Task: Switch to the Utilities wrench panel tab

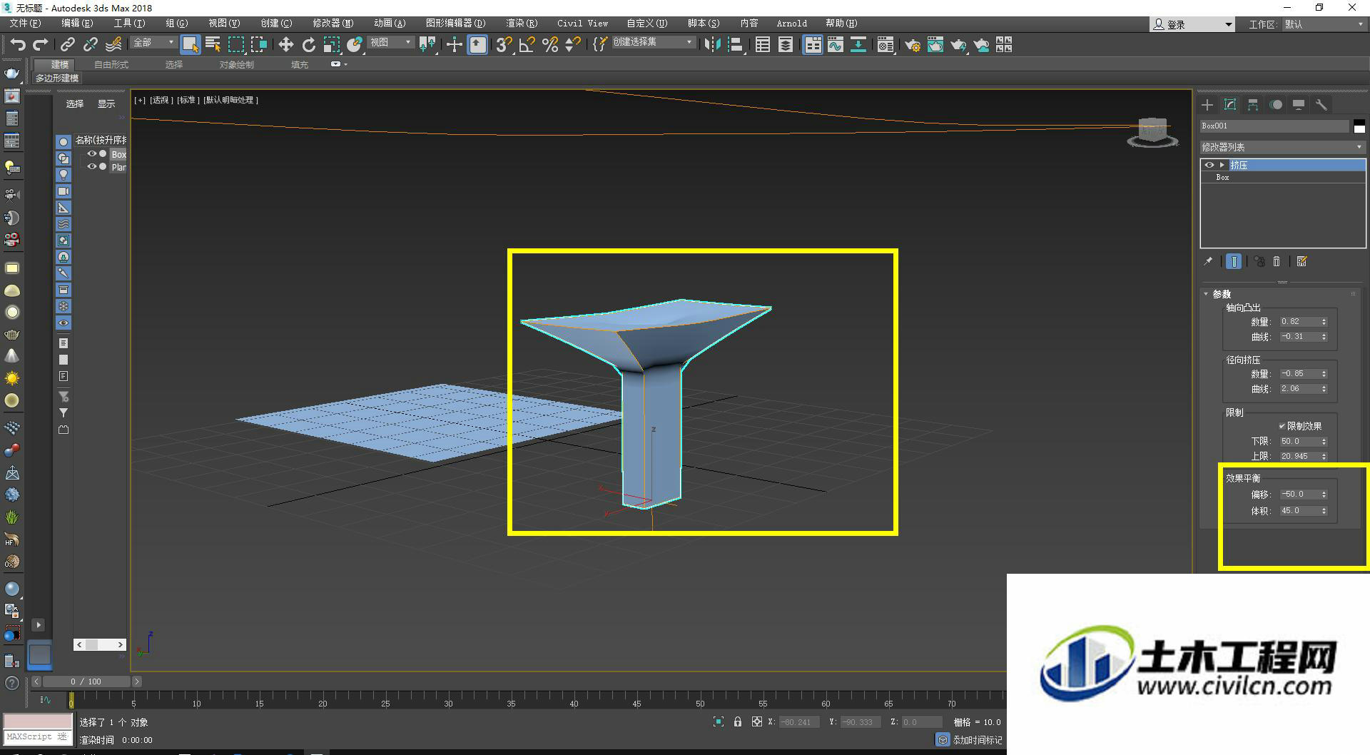Action: pyautogui.click(x=1321, y=105)
